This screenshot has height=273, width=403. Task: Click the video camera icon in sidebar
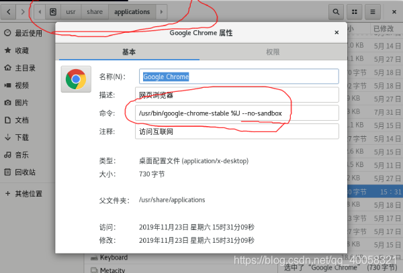7,85
